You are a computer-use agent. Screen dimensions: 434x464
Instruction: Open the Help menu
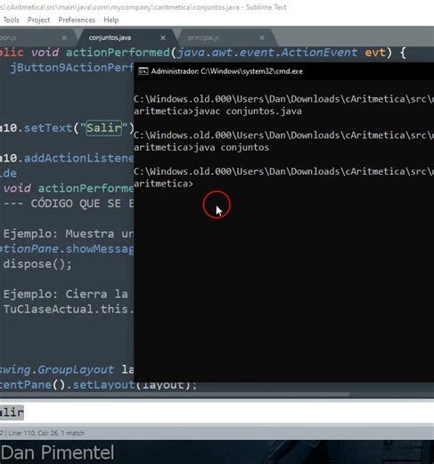coord(111,20)
